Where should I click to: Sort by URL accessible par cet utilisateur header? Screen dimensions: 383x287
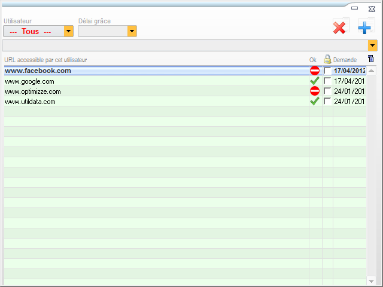(45, 60)
